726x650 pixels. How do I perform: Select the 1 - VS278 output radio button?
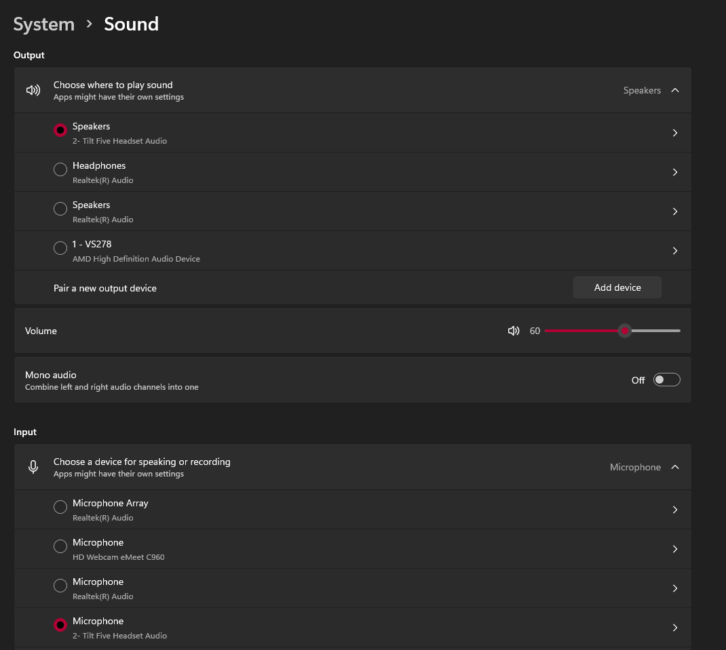point(60,249)
